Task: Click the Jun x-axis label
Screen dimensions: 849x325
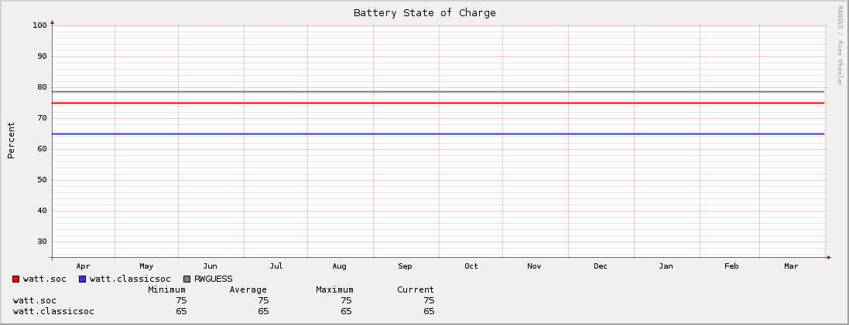Action: (x=210, y=266)
